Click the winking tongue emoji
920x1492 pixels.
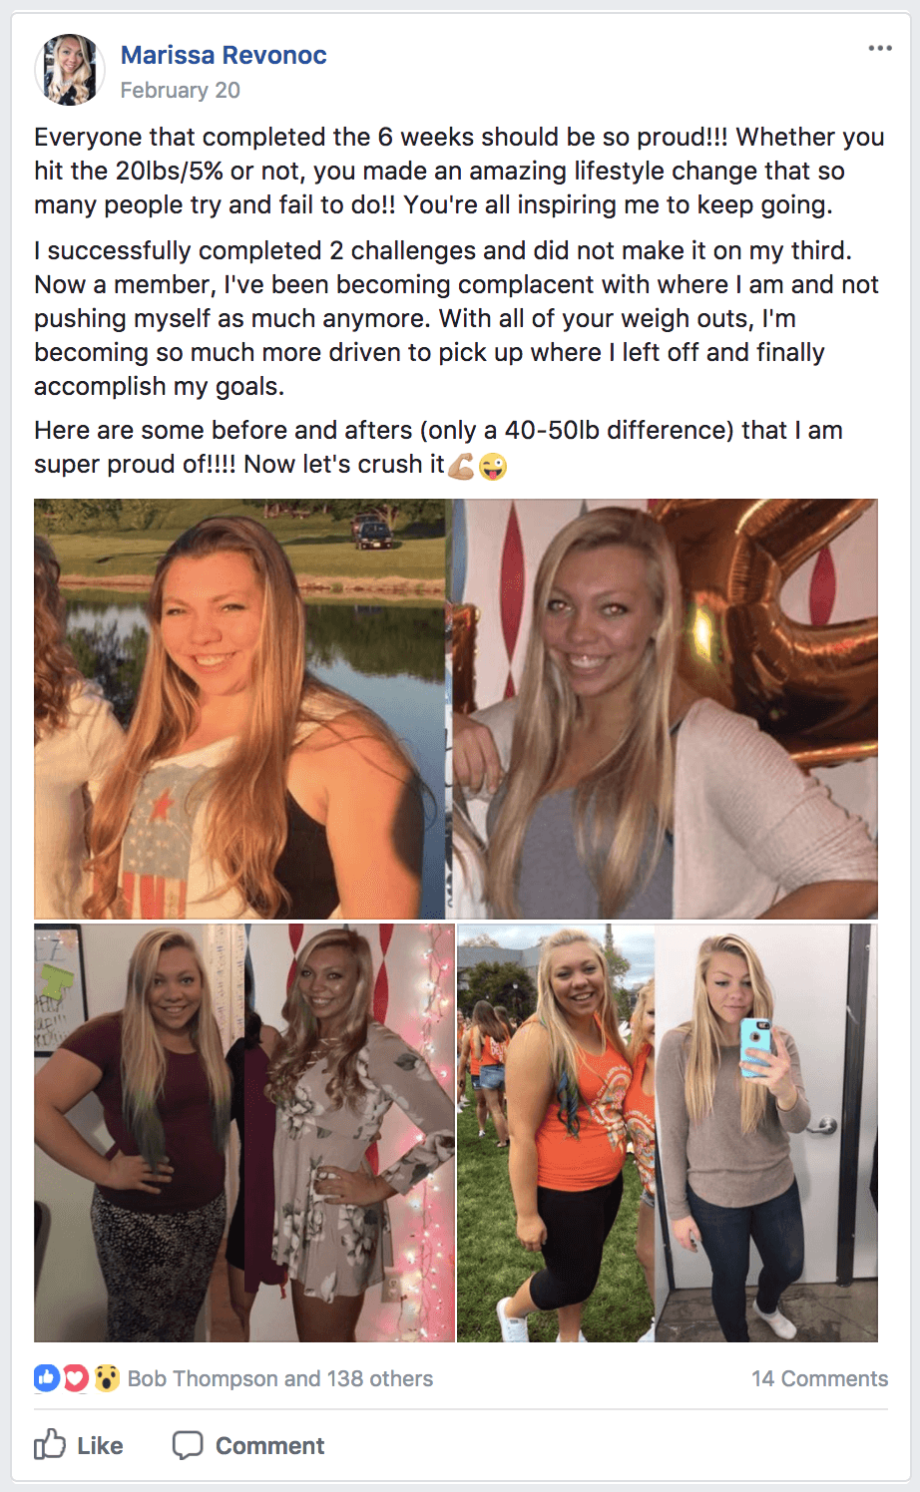pyautogui.click(x=493, y=466)
